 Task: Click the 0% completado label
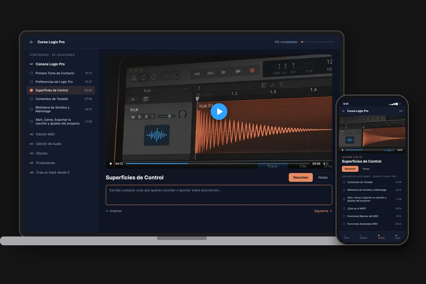pos(286,42)
